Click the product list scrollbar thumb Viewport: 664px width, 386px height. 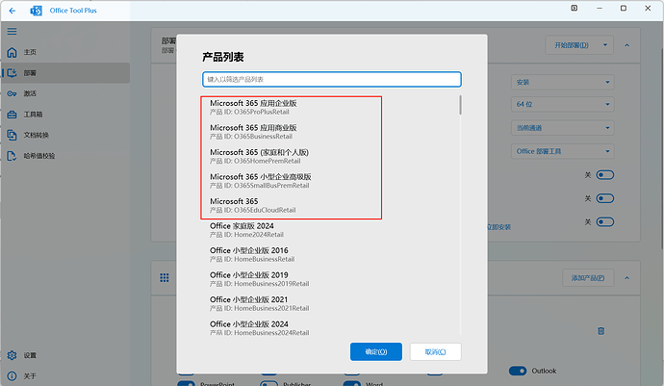(x=460, y=105)
